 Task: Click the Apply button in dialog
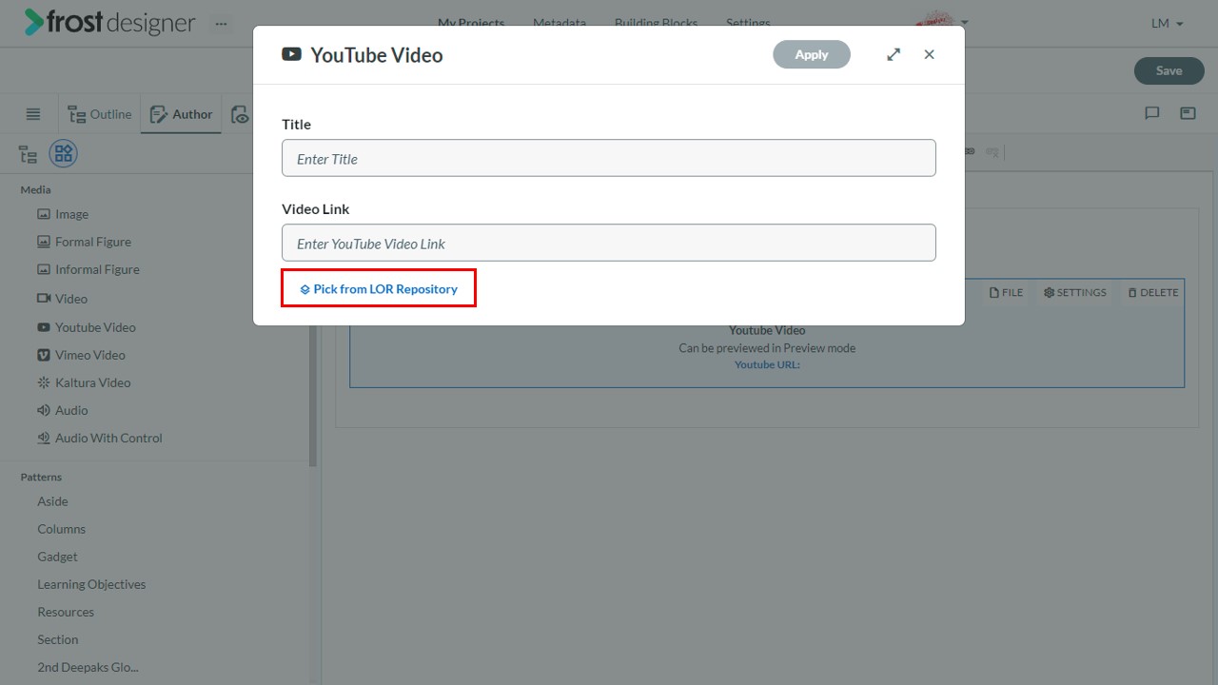point(812,54)
